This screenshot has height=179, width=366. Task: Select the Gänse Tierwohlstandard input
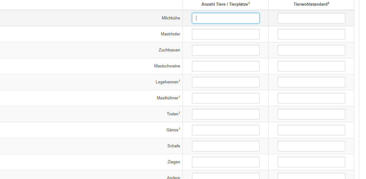coord(311,130)
